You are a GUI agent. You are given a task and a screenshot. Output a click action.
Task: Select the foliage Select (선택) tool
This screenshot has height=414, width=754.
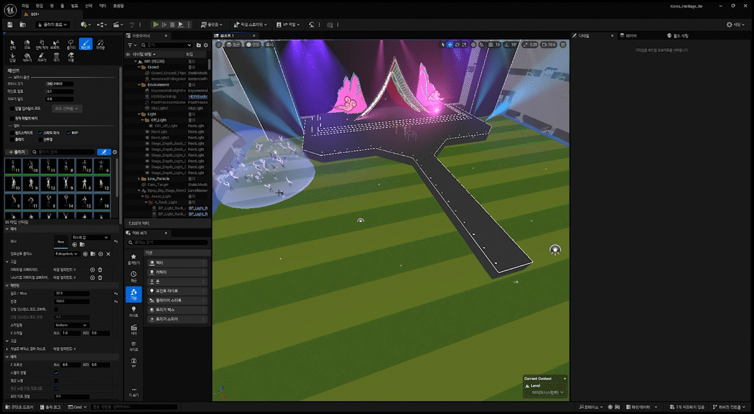(x=13, y=44)
